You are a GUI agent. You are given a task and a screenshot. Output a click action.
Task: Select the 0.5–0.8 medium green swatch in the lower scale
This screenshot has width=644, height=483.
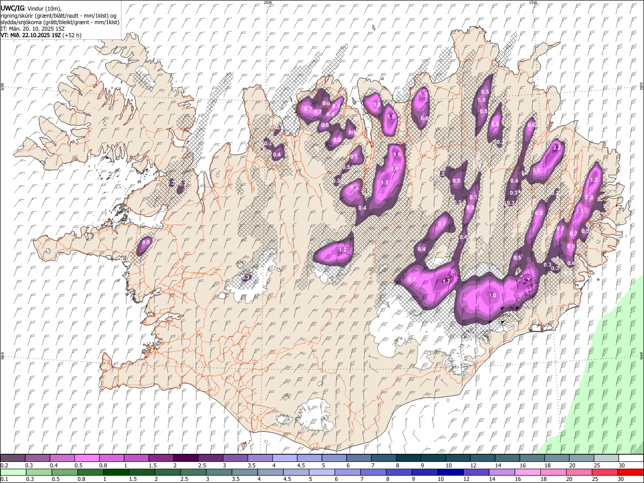point(65,472)
